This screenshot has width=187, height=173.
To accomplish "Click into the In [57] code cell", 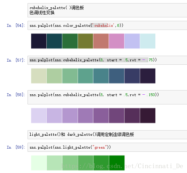I will (107, 60).
